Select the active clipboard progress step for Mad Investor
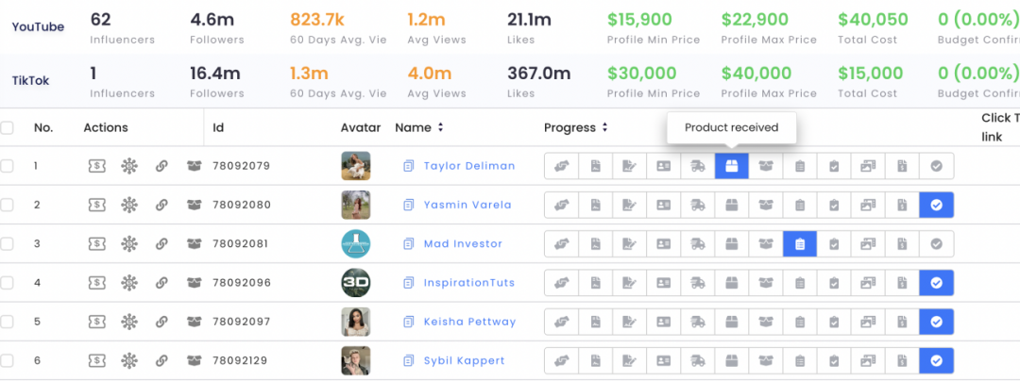This screenshot has height=381, width=1020. [x=800, y=244]
